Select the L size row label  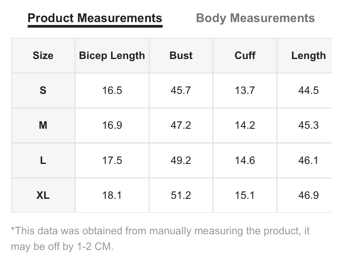[x=43, y=160]
